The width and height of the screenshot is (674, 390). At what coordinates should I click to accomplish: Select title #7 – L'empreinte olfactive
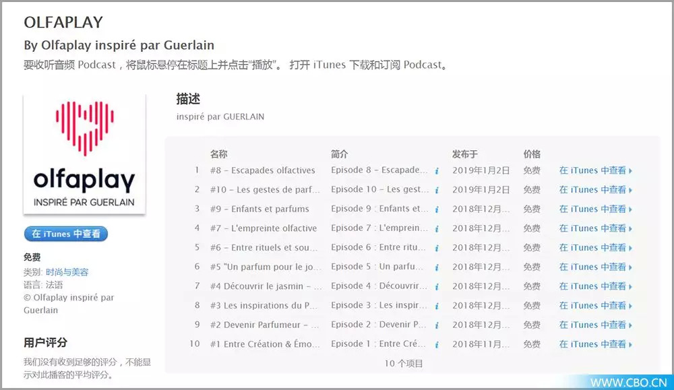264,228
